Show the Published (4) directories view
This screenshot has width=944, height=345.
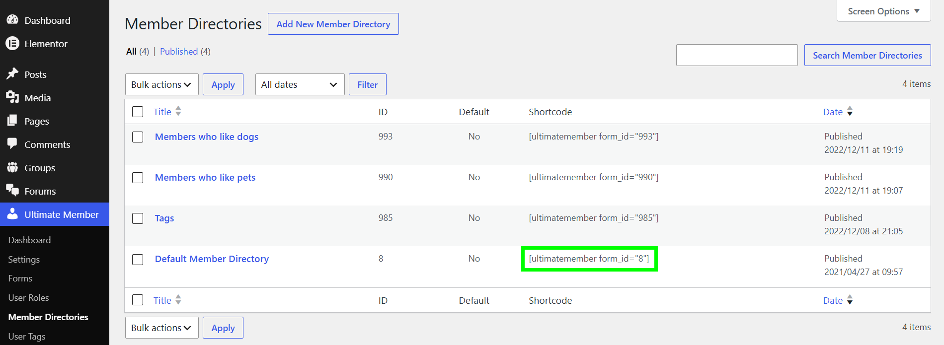185,52
